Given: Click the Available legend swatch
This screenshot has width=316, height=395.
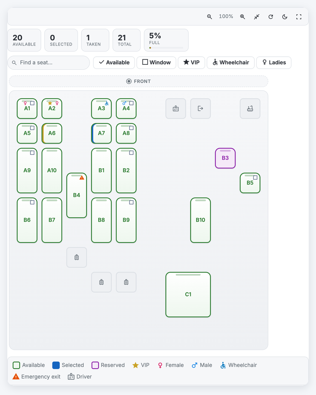Looking at the screenshot, I should pos(16,365).
